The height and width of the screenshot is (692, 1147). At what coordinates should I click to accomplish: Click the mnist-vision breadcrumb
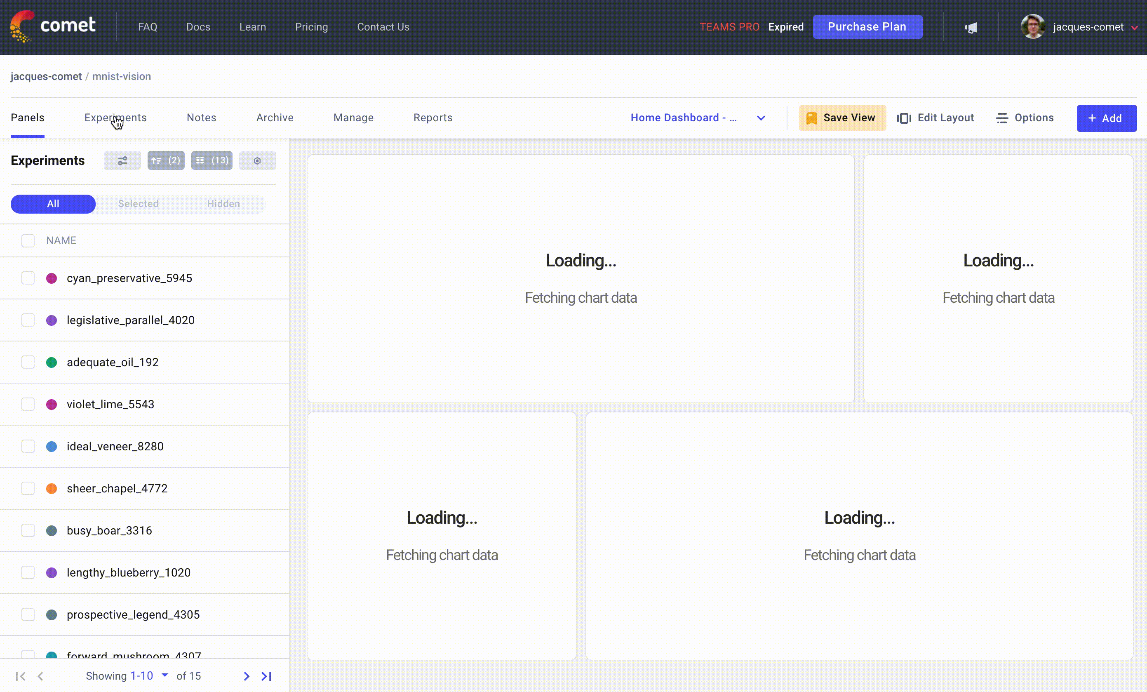[x=122, y=76]
